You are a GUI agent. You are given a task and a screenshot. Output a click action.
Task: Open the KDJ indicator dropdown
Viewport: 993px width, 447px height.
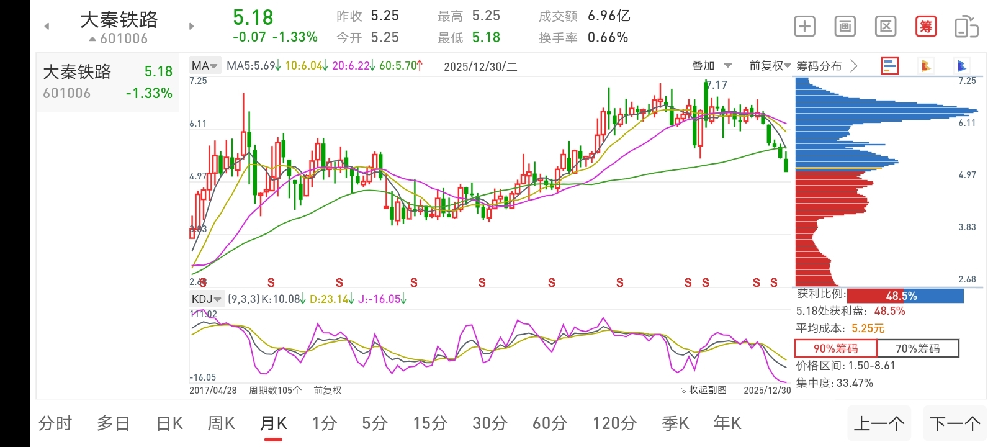click(207, 299)
